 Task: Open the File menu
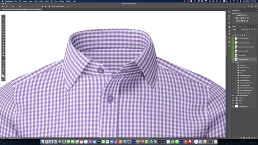[16, 1]
